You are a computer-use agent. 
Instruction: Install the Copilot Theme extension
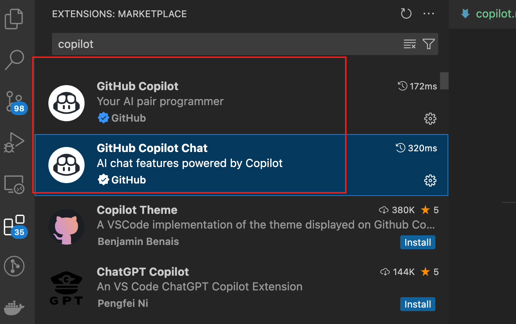click(x=417, y=242)
